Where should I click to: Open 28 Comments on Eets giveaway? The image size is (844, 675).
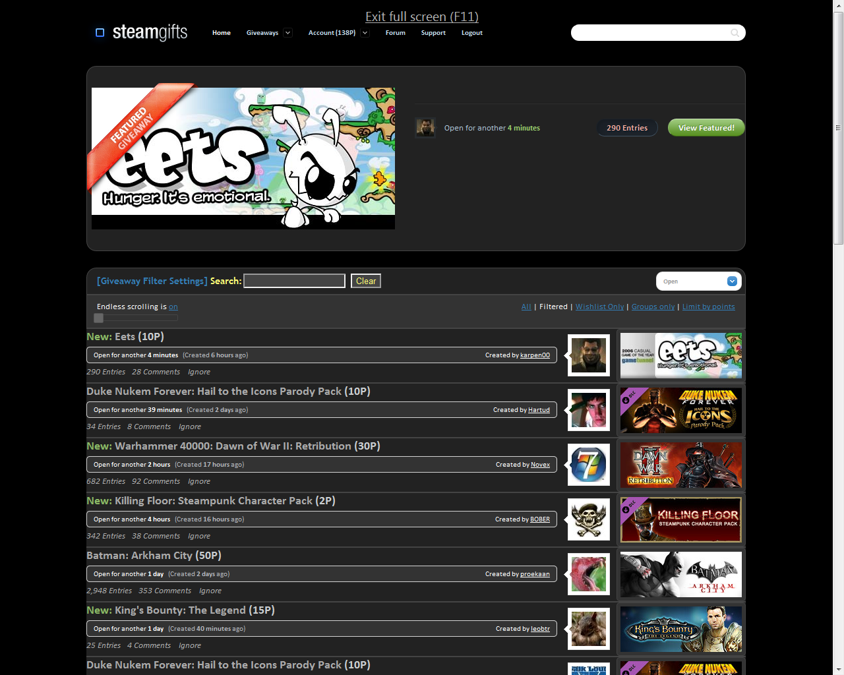coord(156,372)
